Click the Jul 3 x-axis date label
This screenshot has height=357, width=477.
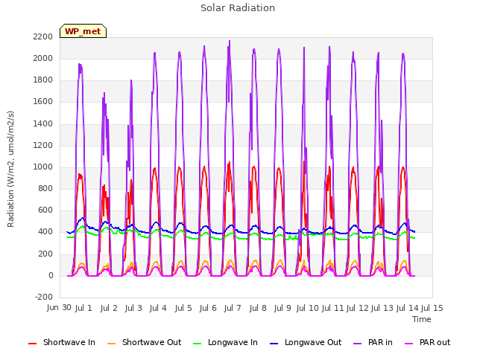pos(133,308)
